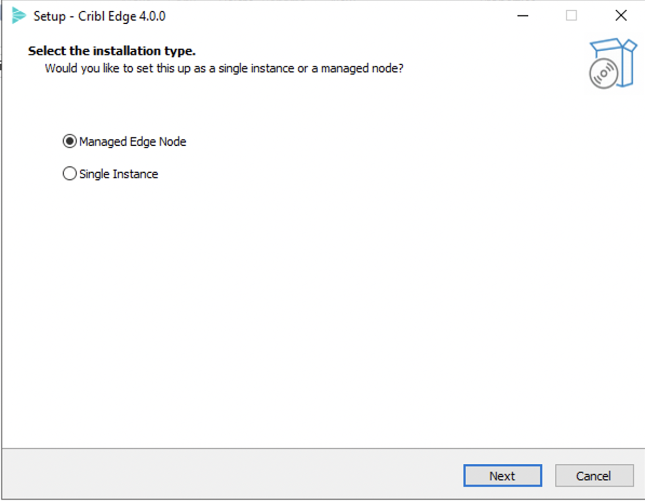The width and height of the screenshot is (645, 501).
Task: Click the Managed Edge Node option label
Action: [x=132, y=141]
